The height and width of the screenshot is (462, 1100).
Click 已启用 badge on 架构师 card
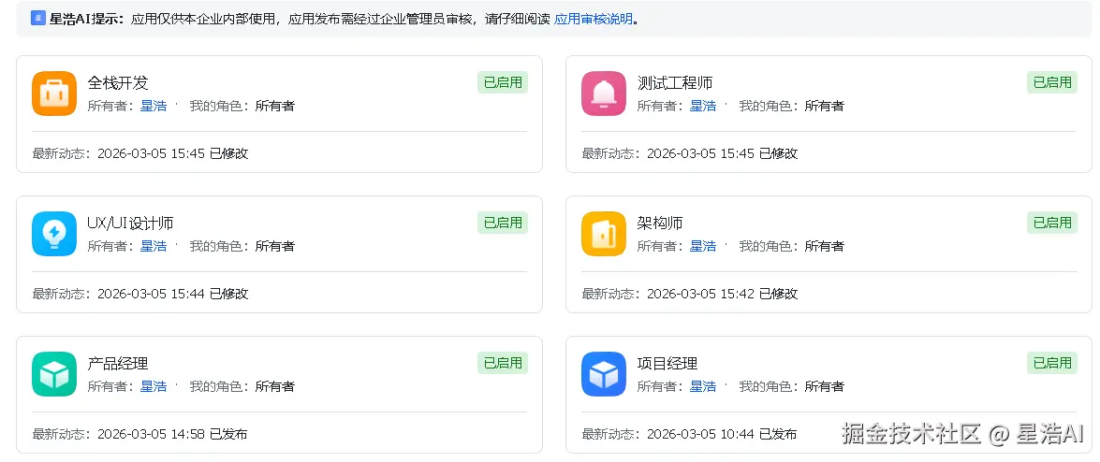[x=1051, y=223]
